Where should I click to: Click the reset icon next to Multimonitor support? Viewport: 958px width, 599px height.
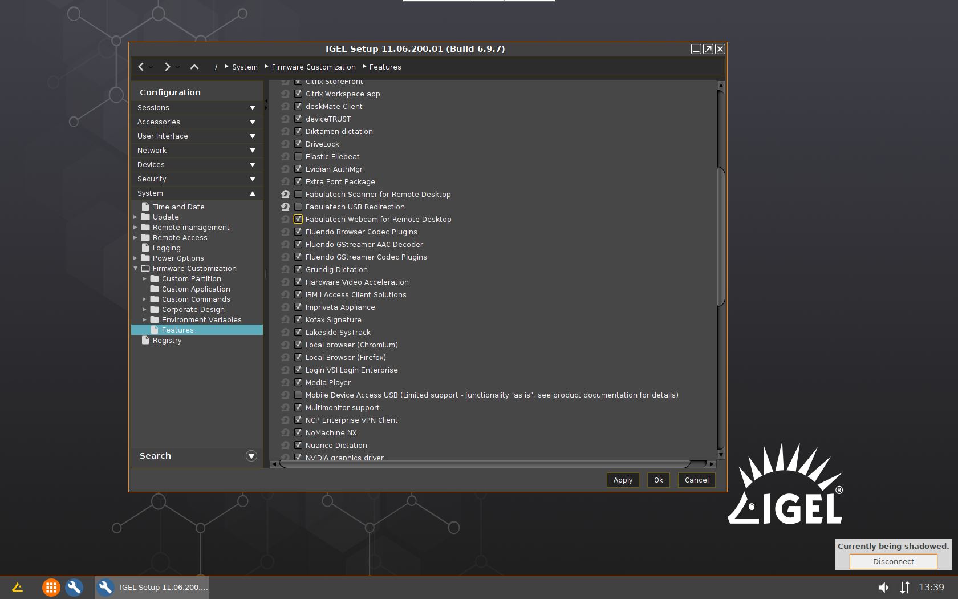(286, 408)
